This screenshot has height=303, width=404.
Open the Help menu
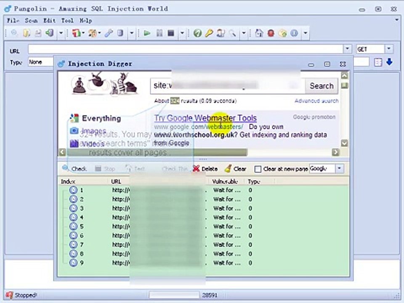point(86,20)
